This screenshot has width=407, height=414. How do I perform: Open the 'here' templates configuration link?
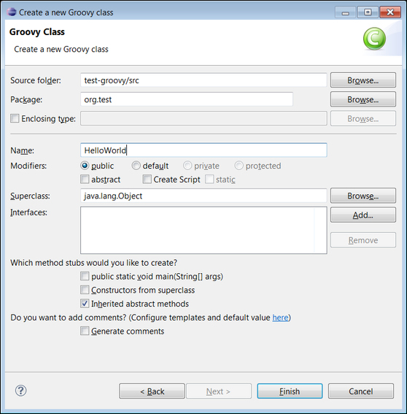[x=280, y=318]
